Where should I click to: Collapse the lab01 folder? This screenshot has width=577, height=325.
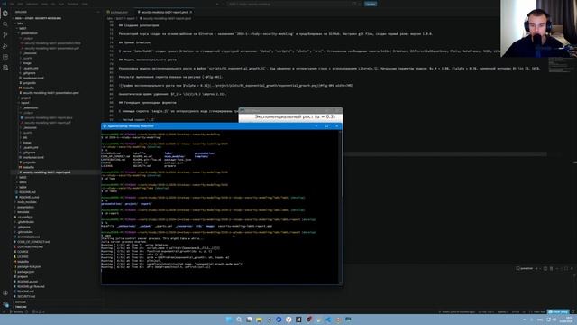point(22,28)
